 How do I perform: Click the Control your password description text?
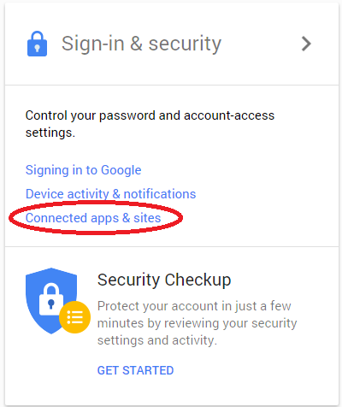coord(150,124)
